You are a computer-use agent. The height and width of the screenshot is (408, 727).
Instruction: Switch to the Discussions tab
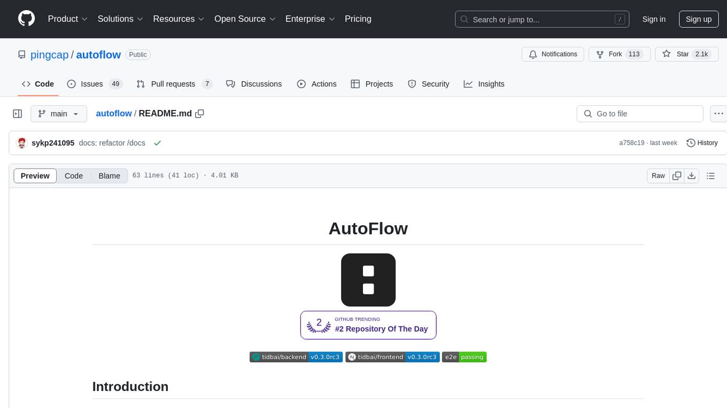254,84
